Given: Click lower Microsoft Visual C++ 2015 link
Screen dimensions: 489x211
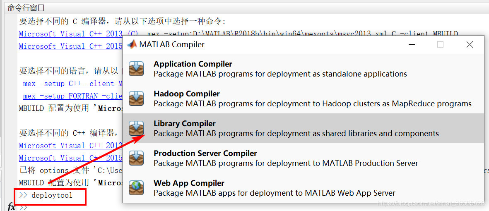Looking at the screenshot, I should (70, 158).
